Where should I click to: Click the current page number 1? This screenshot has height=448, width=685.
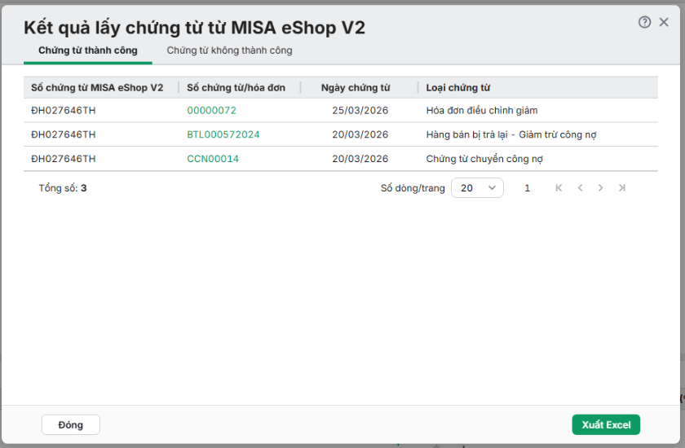pos(528,188)
